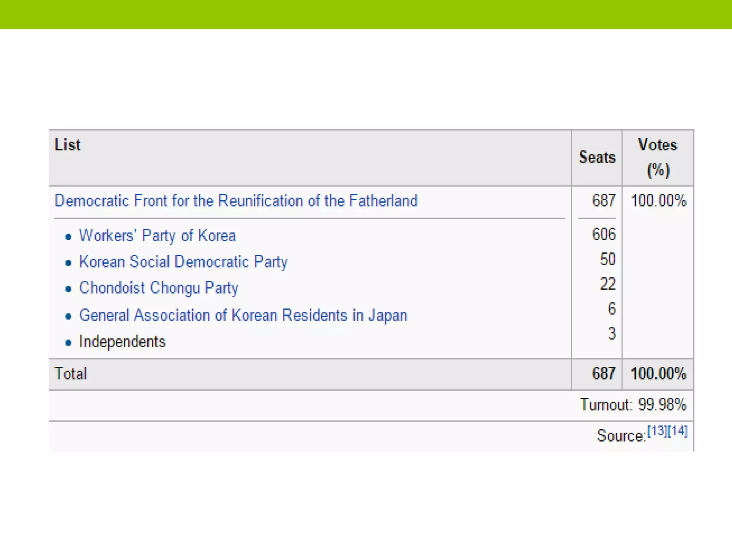Open Korean Social Democratic Party link
732x549 pixels.
(x=183, y=262)
